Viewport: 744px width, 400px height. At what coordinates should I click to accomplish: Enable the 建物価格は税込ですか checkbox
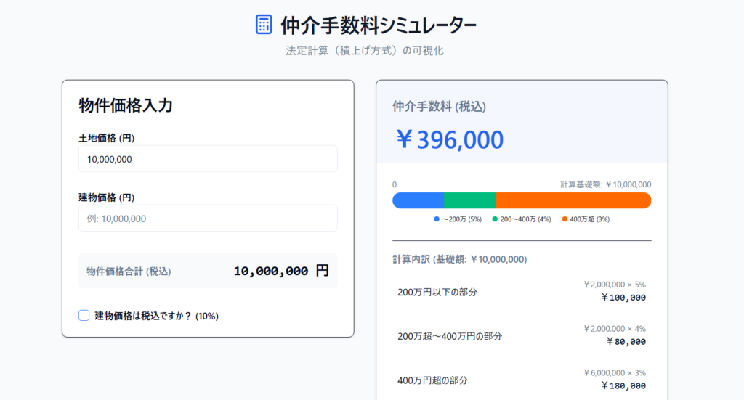(x=84, y=316)
